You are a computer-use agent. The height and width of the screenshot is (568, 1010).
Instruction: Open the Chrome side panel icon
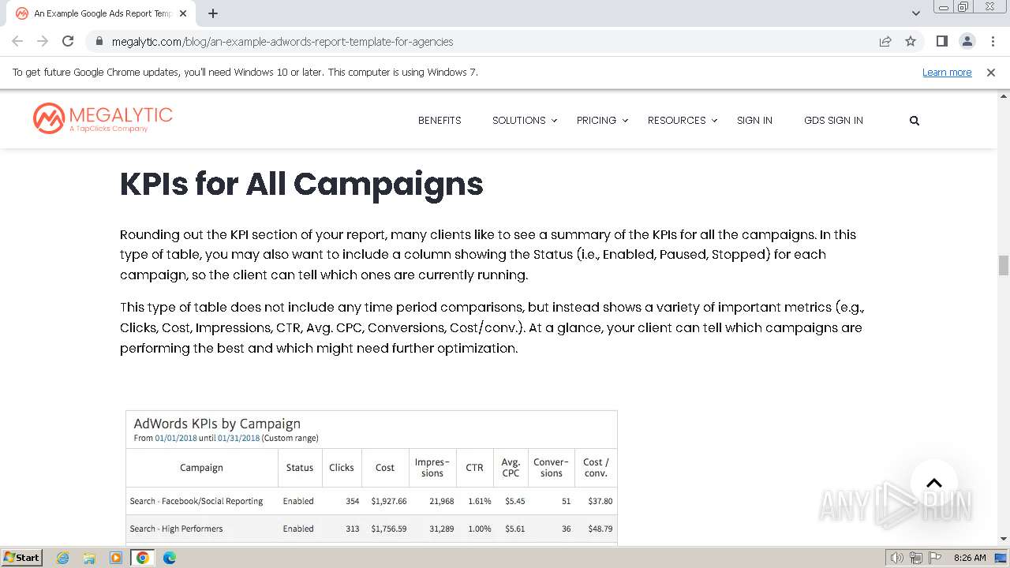click(941, 41)
